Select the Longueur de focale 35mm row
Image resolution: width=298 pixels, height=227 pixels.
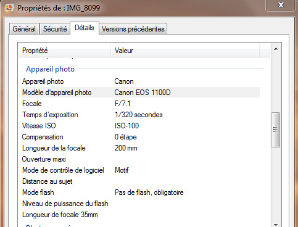coord(140,215)
